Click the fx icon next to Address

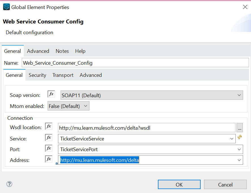[48, 159]
